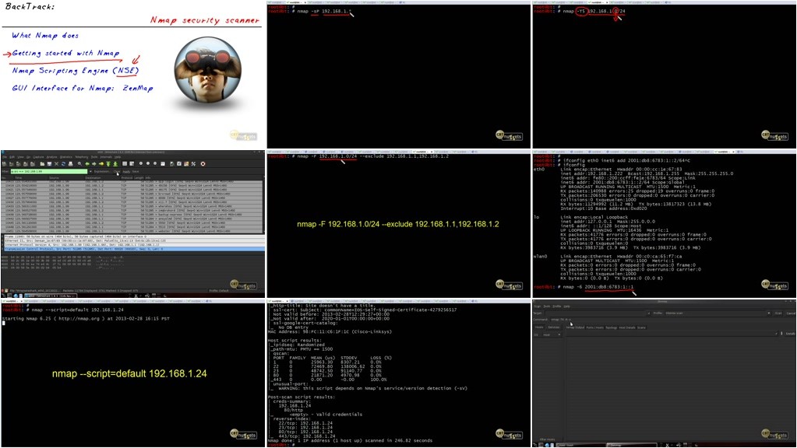Open Wireshark's Statistics menu
The height and width of the screenshot is (448, 797).
point(66,157)
